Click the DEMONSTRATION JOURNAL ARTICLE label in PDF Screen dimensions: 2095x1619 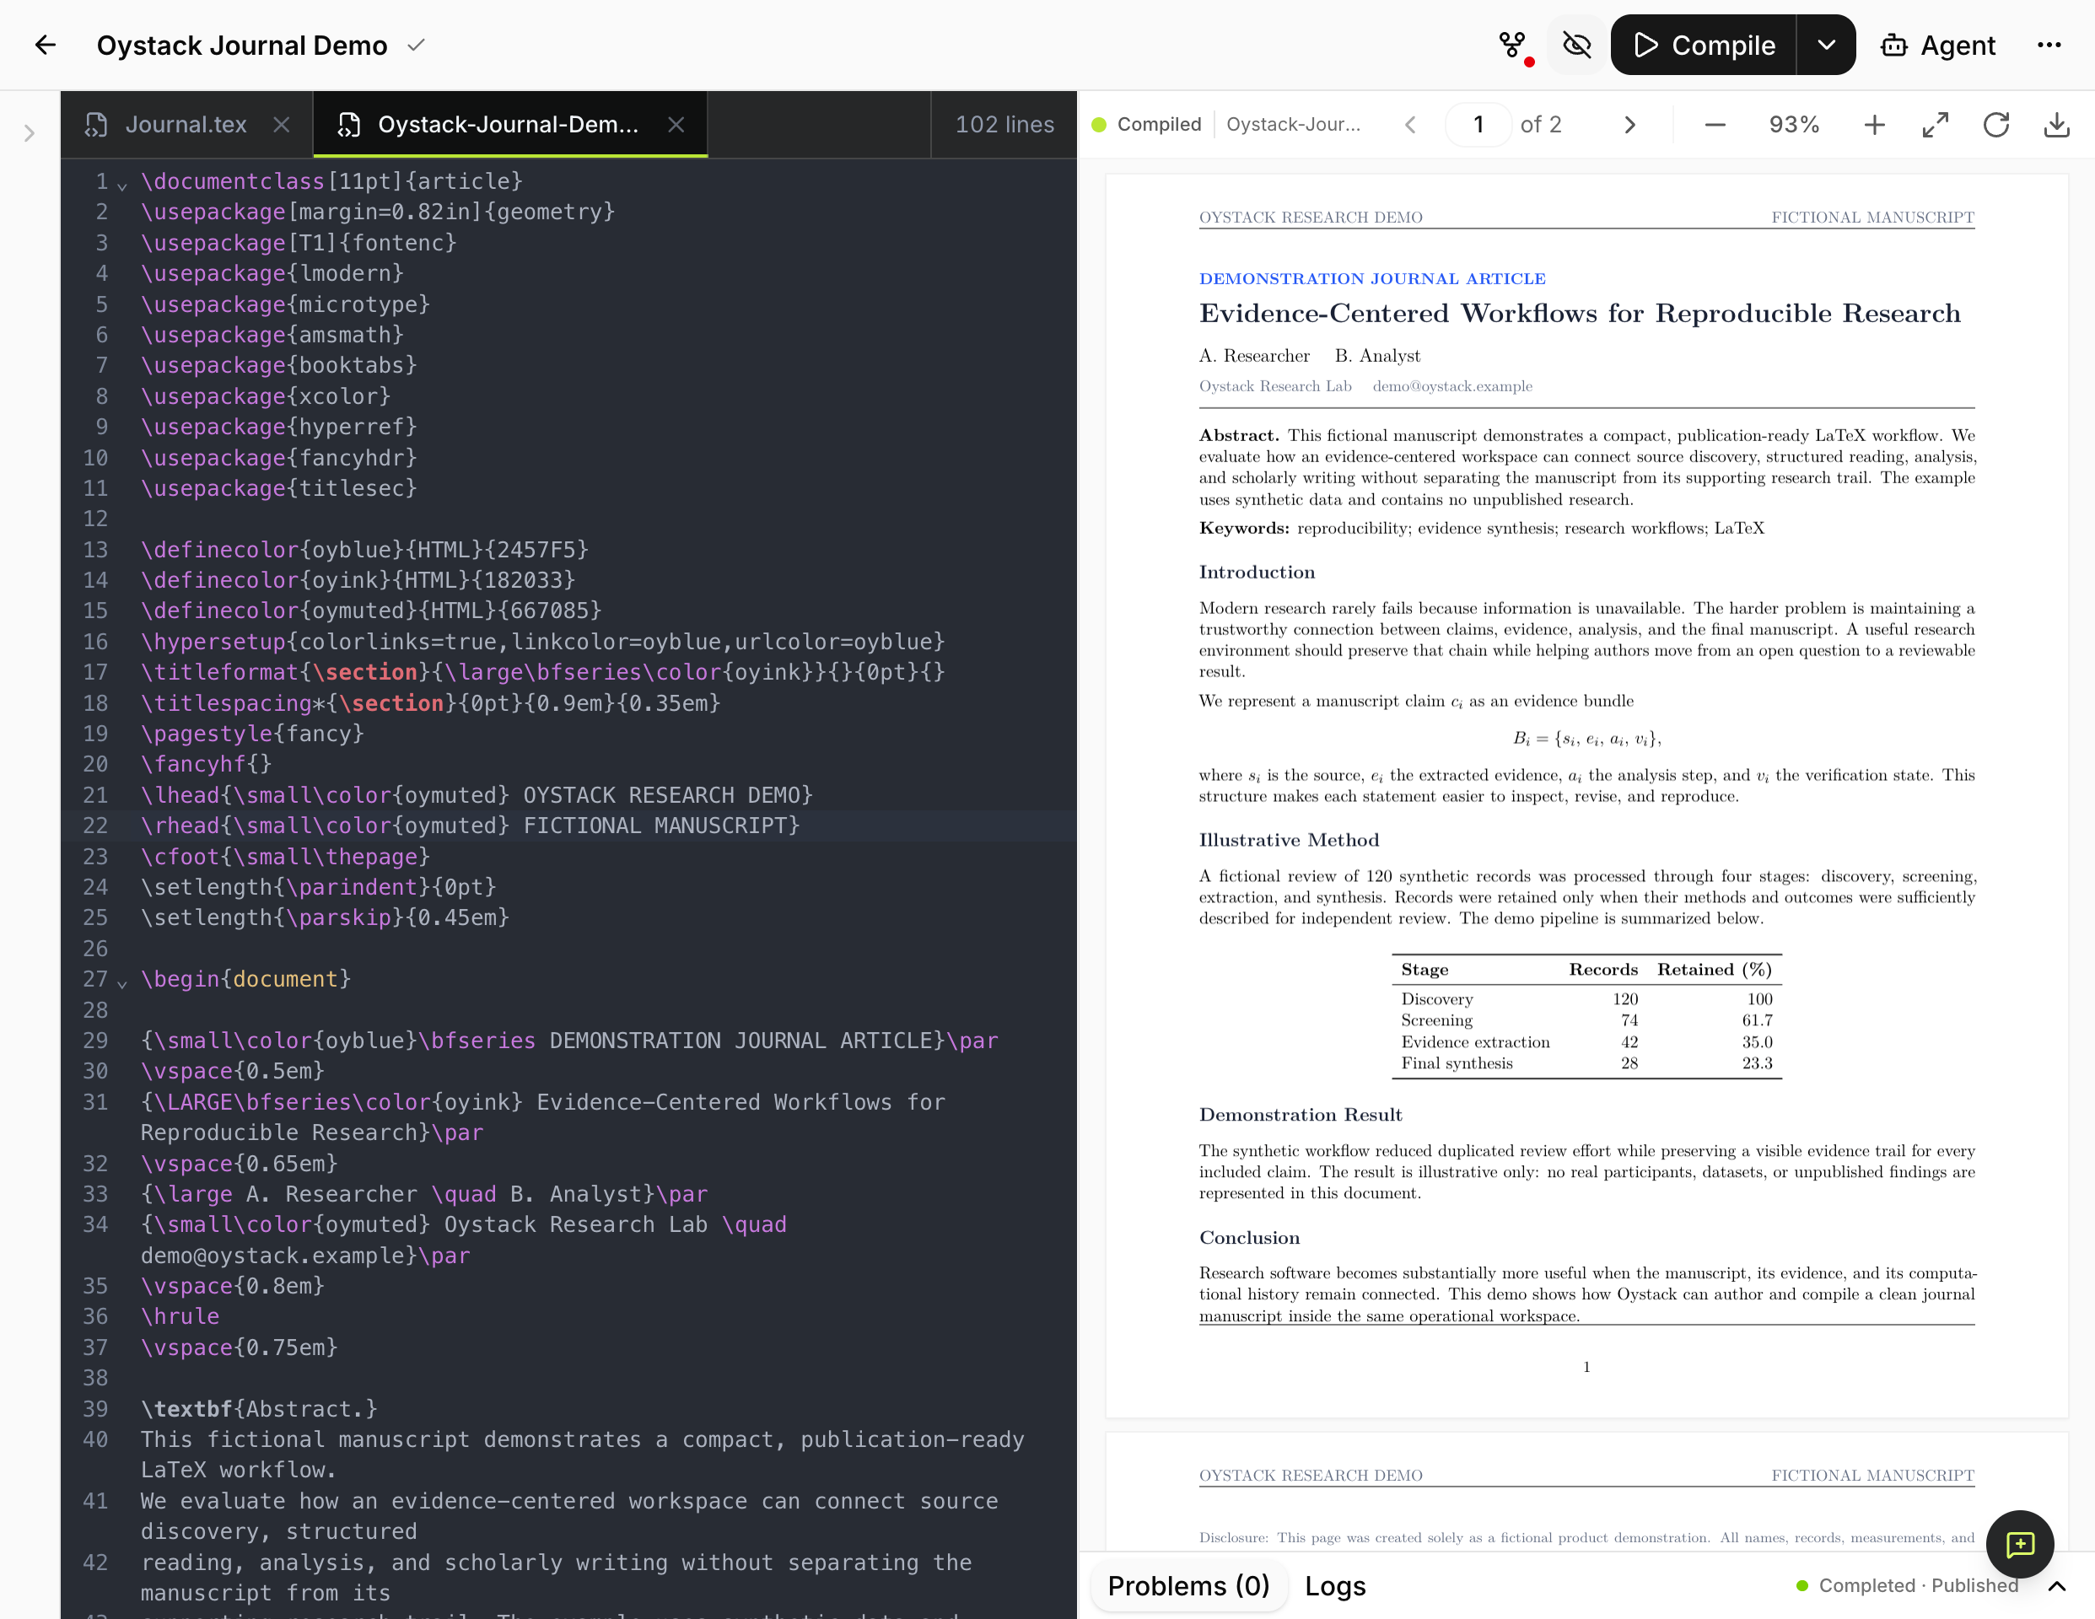coord(1371,279)
